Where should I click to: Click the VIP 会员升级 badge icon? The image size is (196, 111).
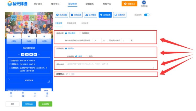pos(151,3)
